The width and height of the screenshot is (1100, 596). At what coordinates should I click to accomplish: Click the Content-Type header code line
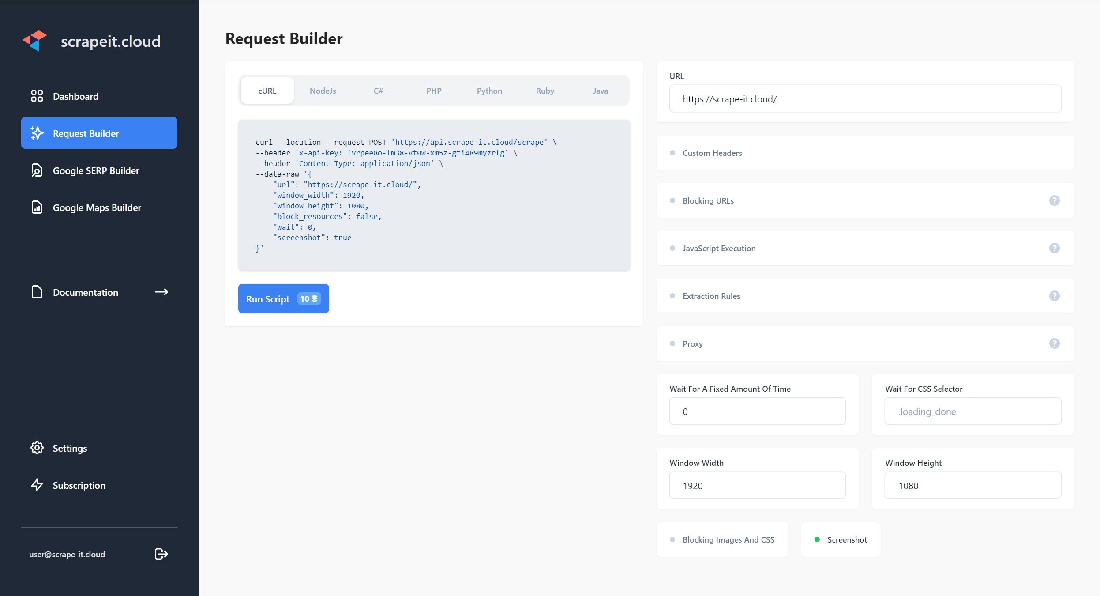pyautogui.click(x=349, y=163)
